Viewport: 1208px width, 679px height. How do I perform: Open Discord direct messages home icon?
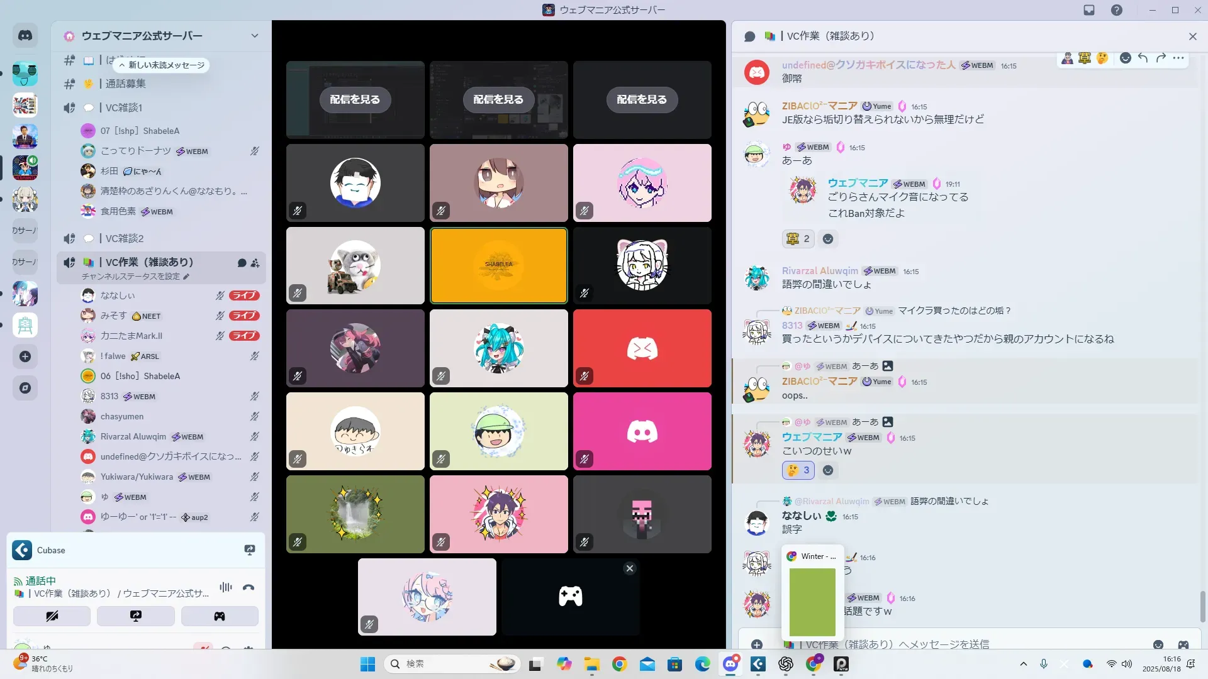pos(25,36)
